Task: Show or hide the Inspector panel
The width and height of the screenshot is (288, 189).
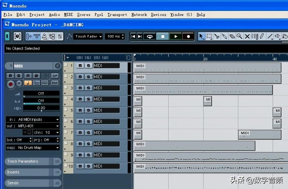Action: (29, 36)
